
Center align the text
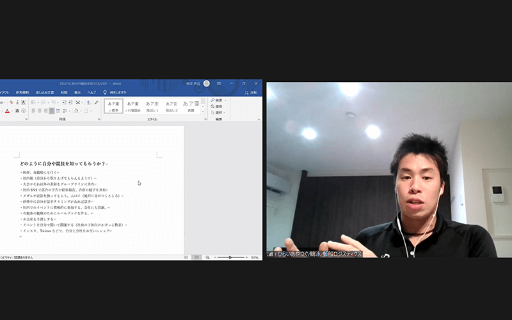pyautogui.click(x=40, y=111)
